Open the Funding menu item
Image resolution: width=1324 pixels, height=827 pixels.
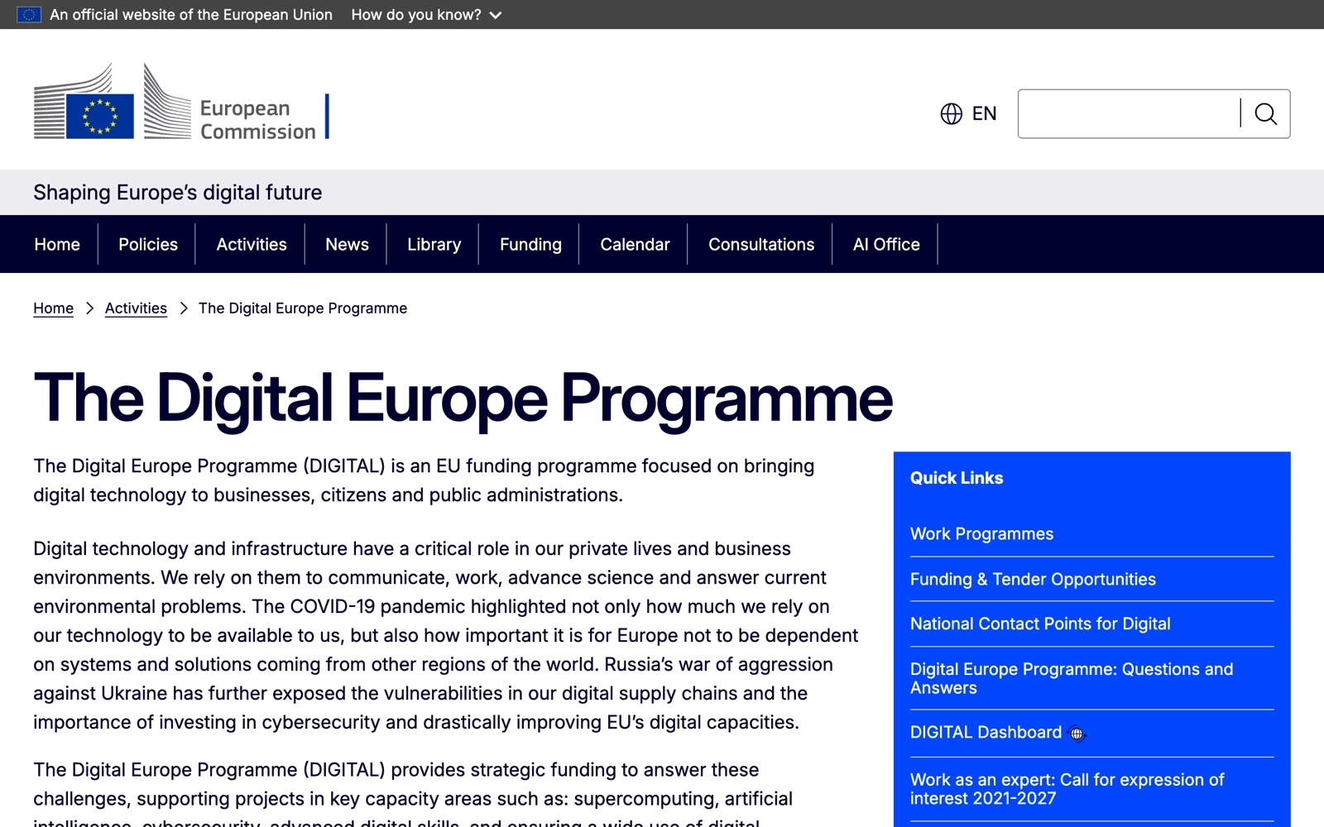click(530, 244)
